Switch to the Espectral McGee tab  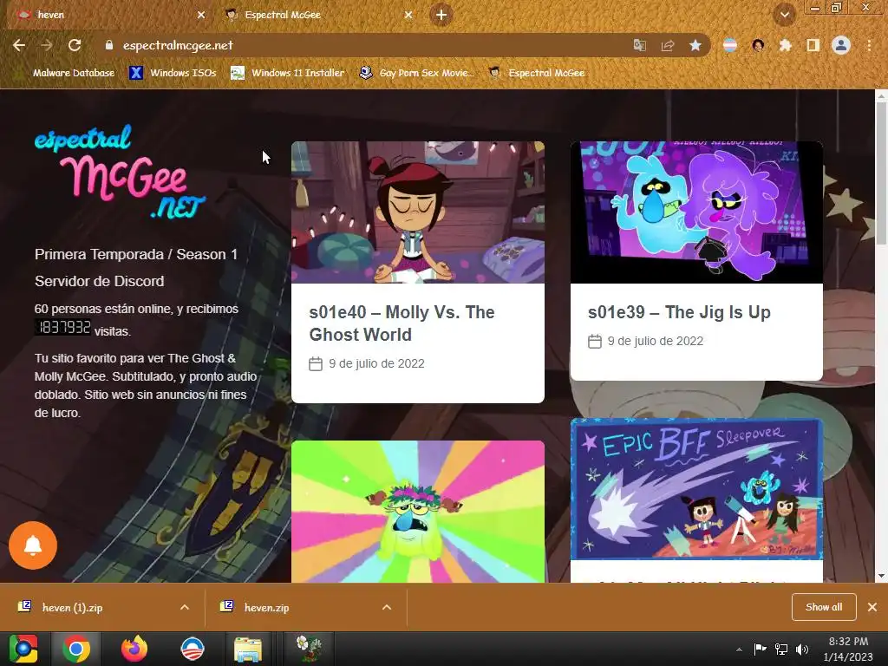coord(320,15)
